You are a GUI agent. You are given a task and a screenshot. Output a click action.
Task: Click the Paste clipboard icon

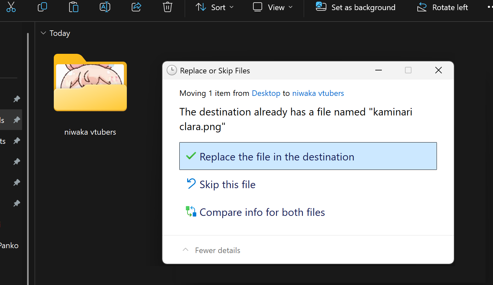point(74,7)
